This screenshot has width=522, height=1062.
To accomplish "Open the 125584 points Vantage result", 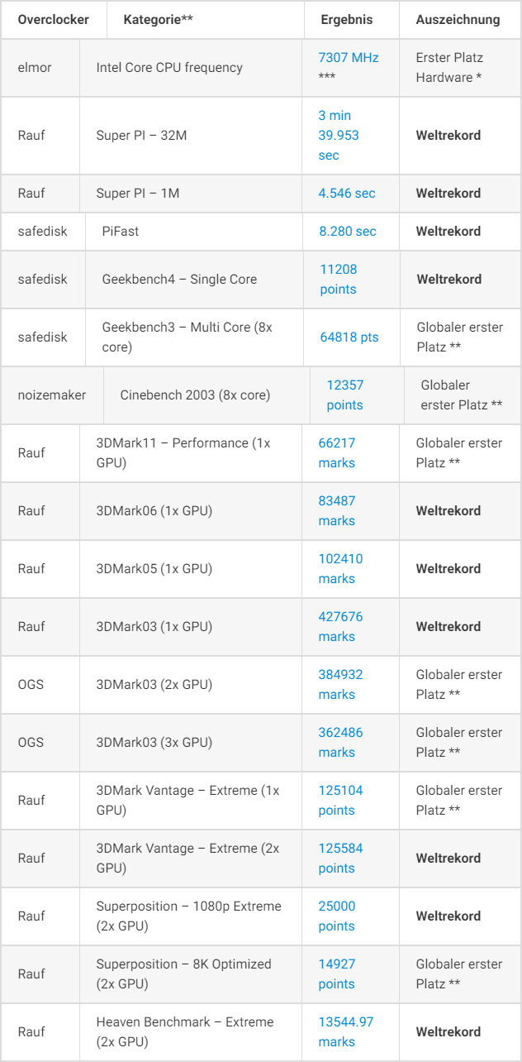I will [x=340, y=859].
